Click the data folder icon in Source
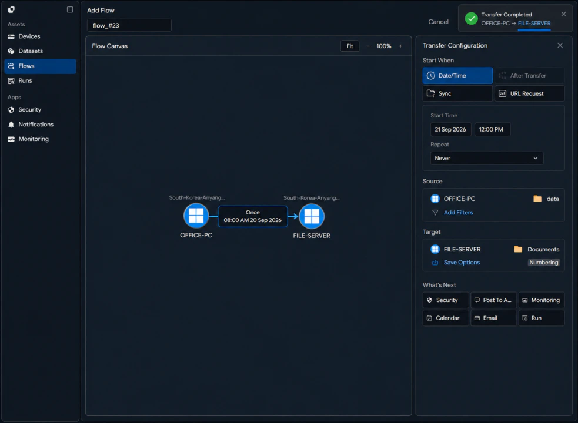578x423 pixels. coord(537,199)
